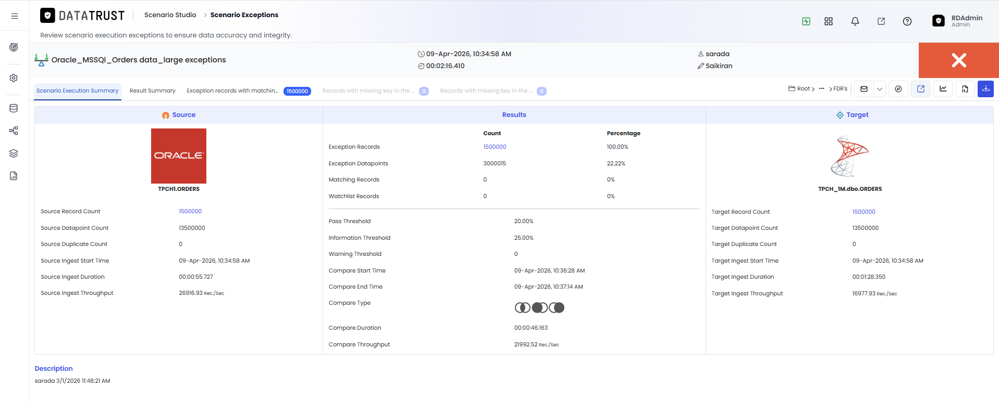
Task: Open Exception Records count 1500000 link
Action: click(x=495, y=147)
